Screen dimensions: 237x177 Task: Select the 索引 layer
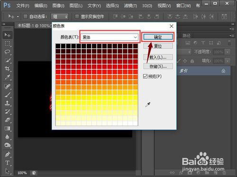tap(203, 71)
